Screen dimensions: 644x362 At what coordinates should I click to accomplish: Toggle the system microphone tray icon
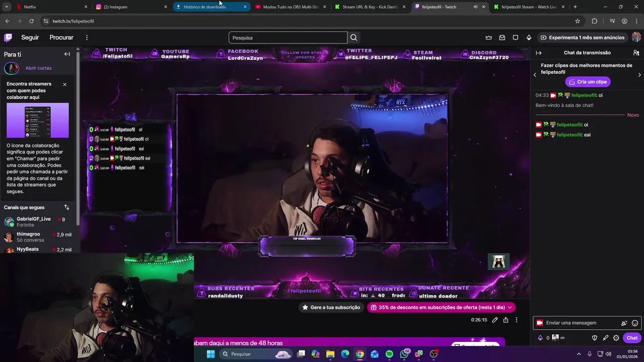click(x=590, y=354)
